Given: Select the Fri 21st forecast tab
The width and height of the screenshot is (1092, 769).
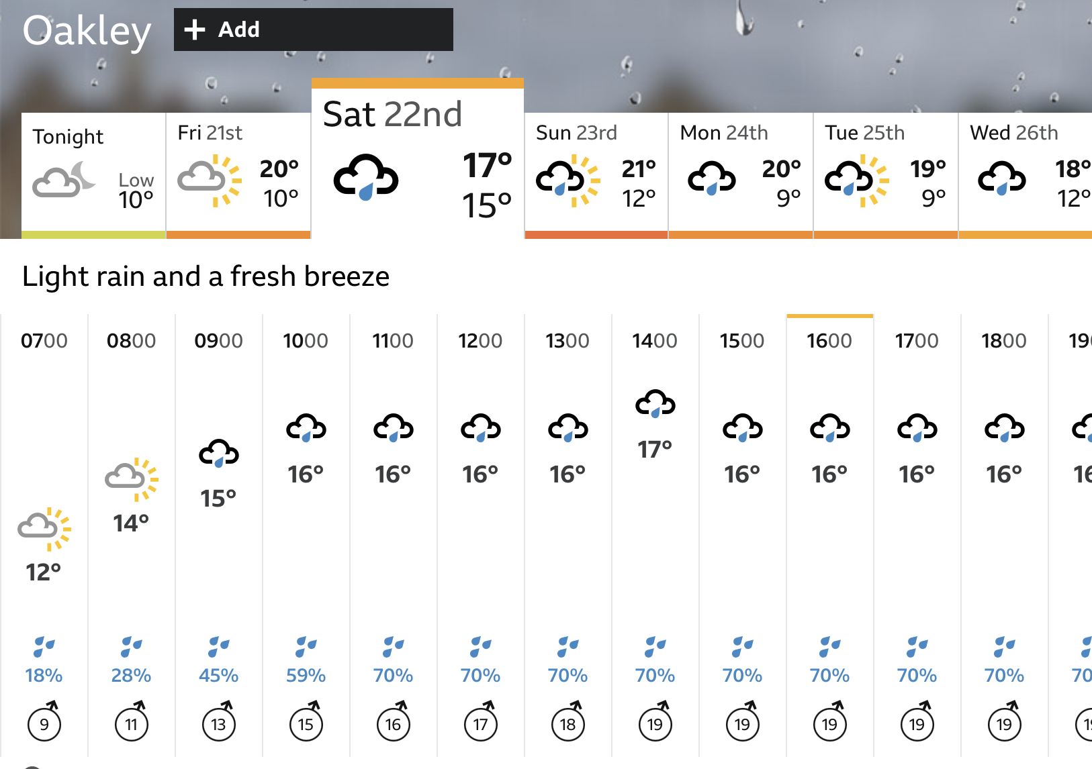Looking at the screenshot, I should (x=238, y=176).
